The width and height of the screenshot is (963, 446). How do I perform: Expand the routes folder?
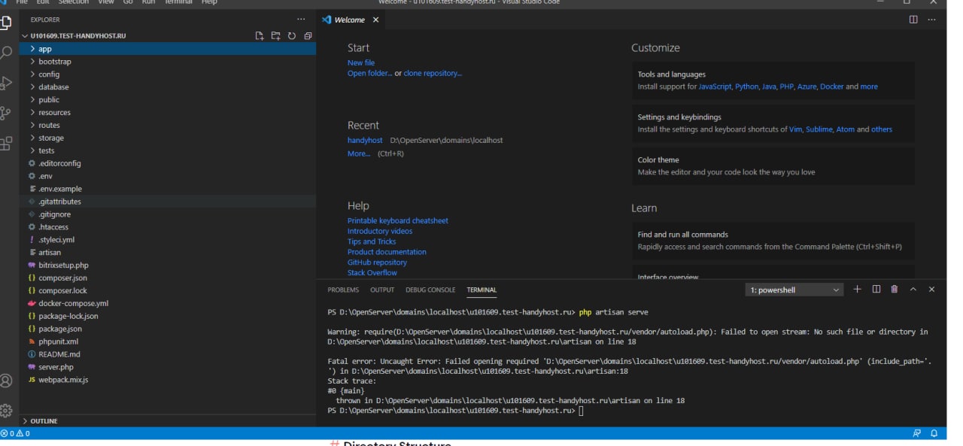point(167,126)
